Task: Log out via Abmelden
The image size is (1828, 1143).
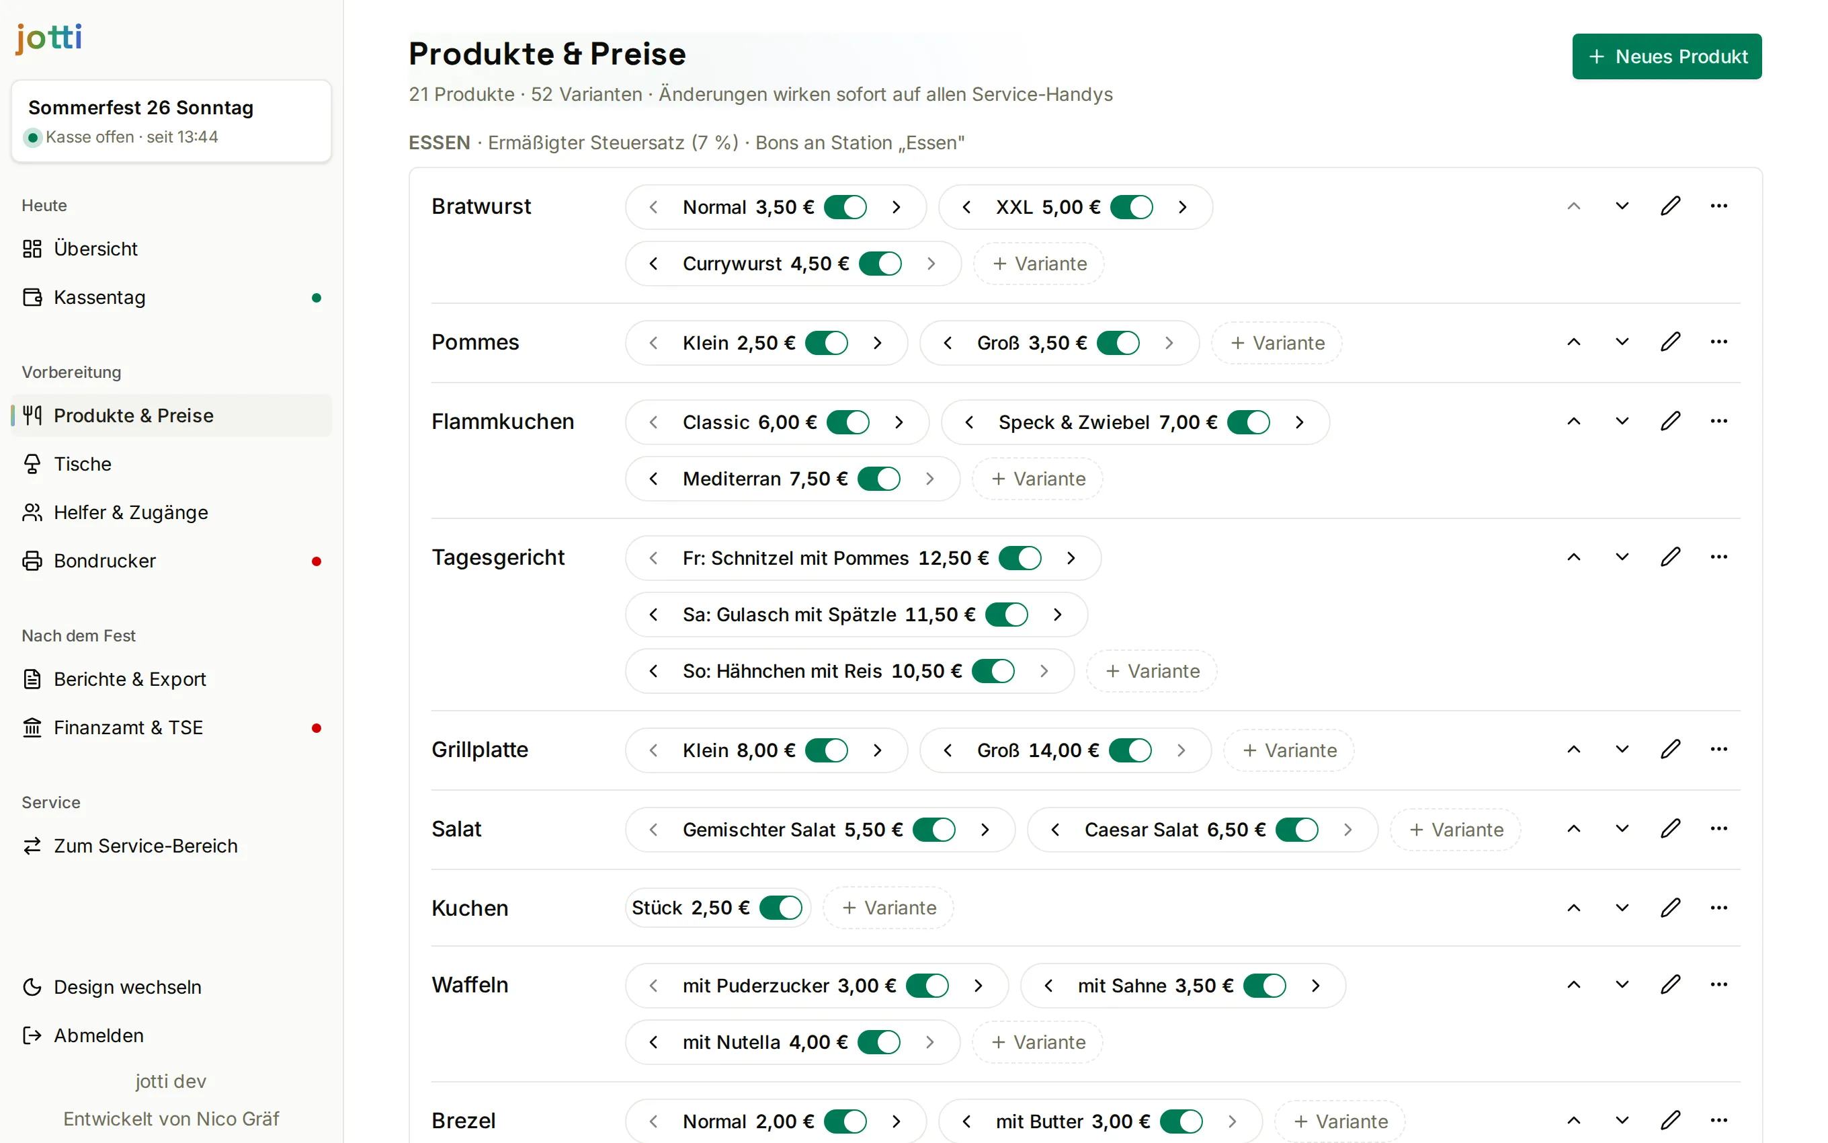Action: click(x=171, y=1035)
